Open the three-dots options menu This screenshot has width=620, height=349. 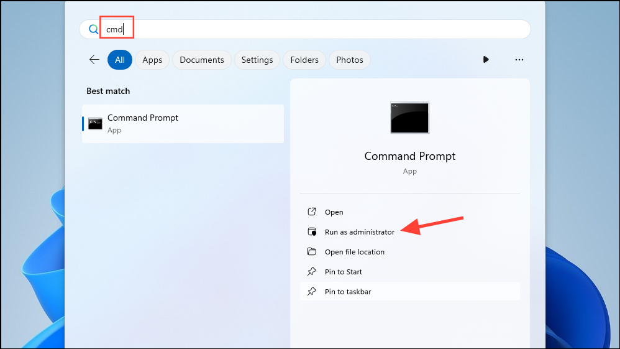[x=519, y=60]
